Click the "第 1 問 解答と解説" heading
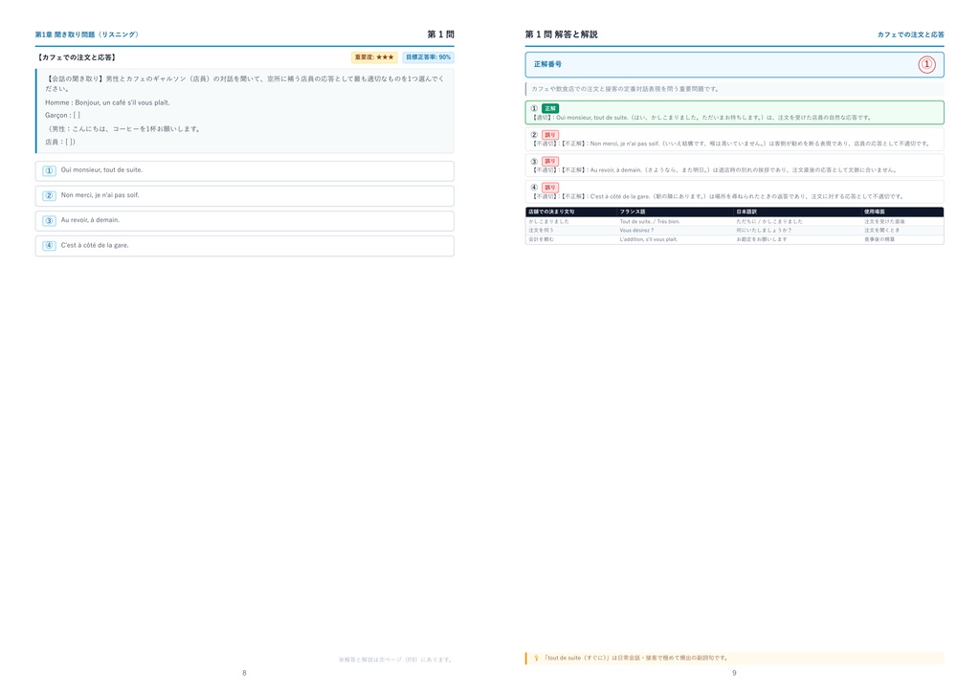The width and height of the screenshot is (980, 693). 561,34
